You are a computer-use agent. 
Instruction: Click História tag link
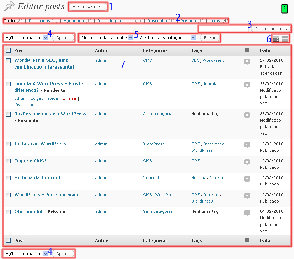[199, 178]
